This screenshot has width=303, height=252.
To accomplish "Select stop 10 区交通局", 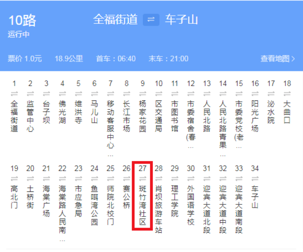I will [x=159, y=116].
